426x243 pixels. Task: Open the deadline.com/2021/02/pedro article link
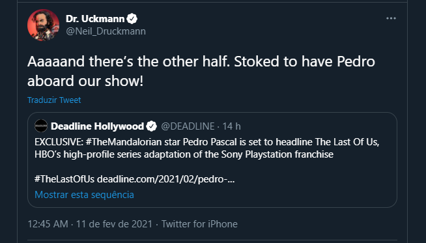click(x=165, y=179)
